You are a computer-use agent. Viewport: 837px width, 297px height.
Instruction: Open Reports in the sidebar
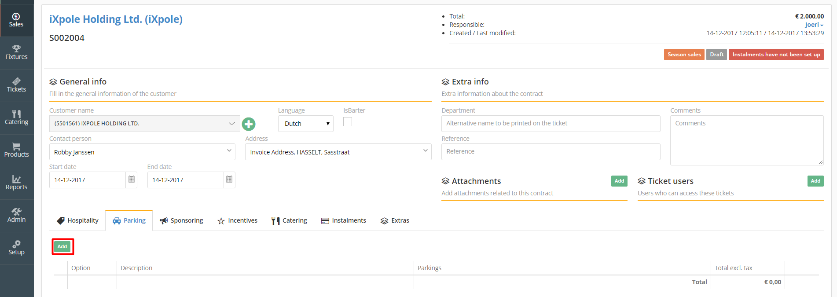(x=16, y=183)
